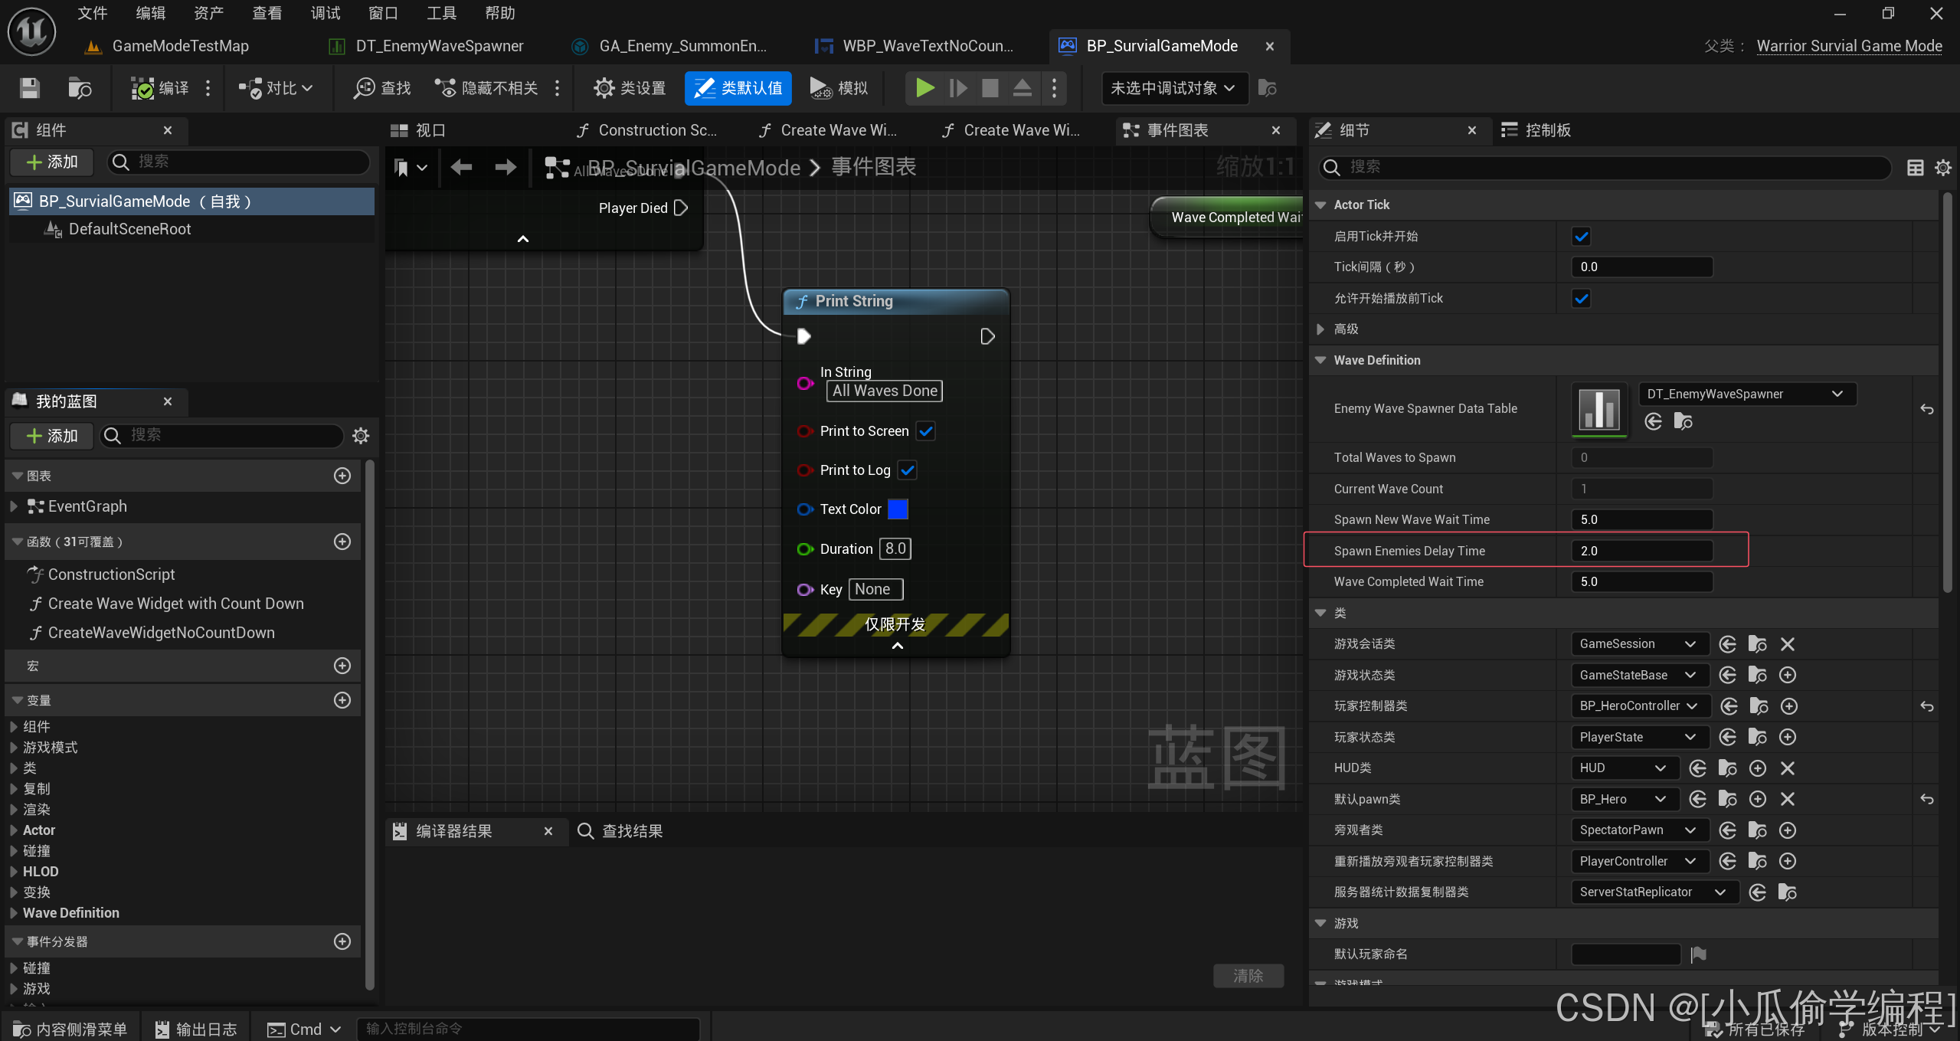Add new variable using plus icon
The width and height of the screenshot is (1960, 1041).
[x=342, y=700]
